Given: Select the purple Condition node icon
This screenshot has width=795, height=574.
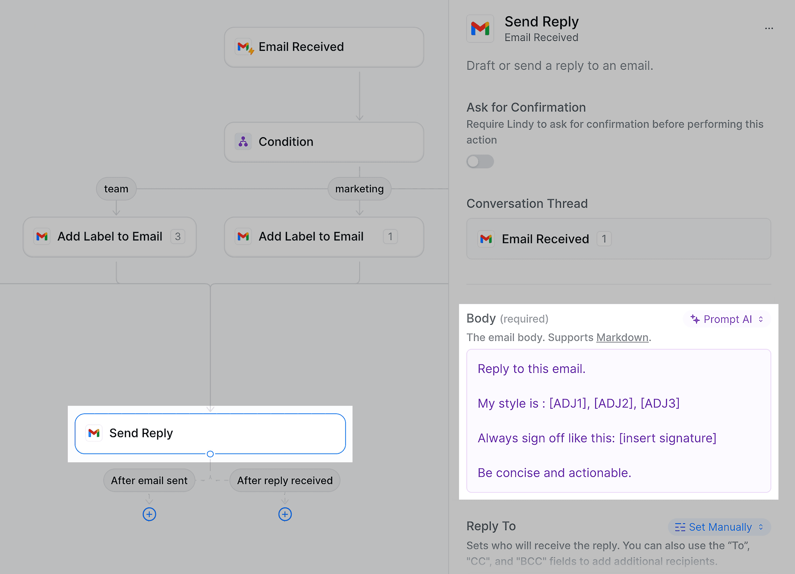Looking at the screenshot, I should coord(244,141).
